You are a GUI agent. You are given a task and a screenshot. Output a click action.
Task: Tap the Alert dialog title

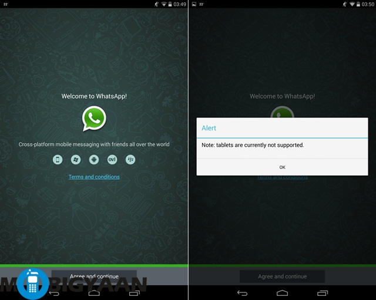click(x=209, y=128)
